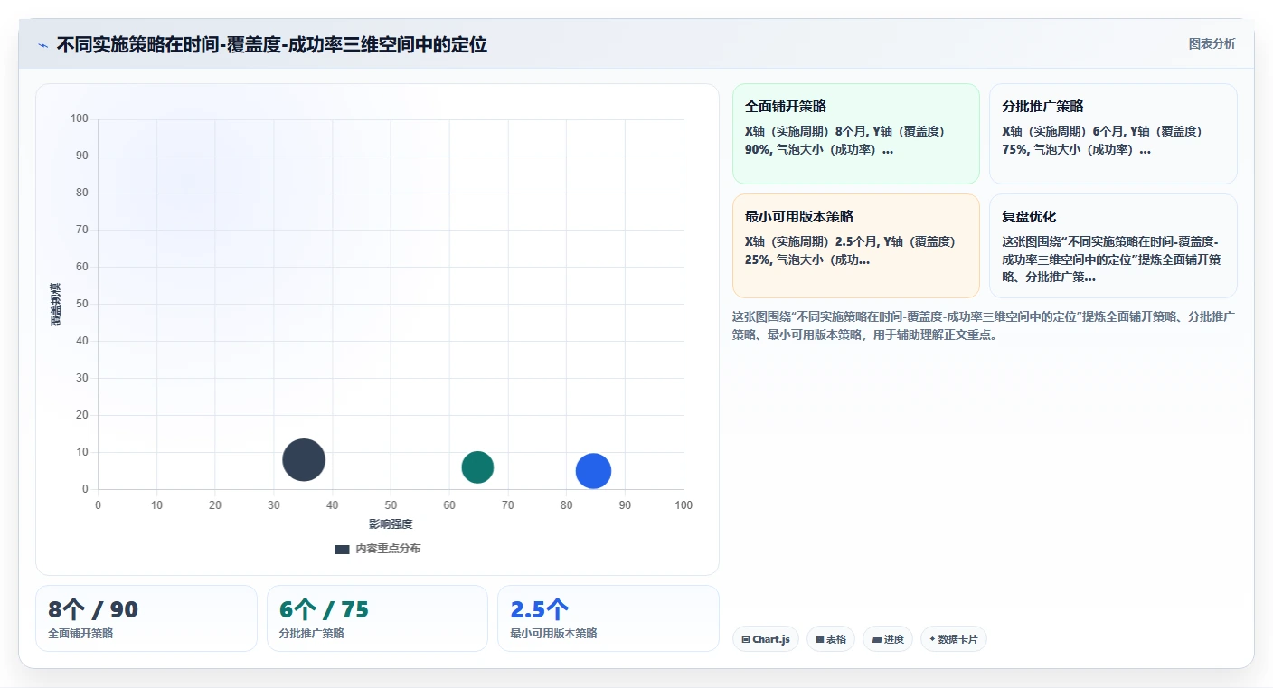This screenshot has height=688, width=1273.
Task: Click the chart main title text
Action: coord(272,44)
